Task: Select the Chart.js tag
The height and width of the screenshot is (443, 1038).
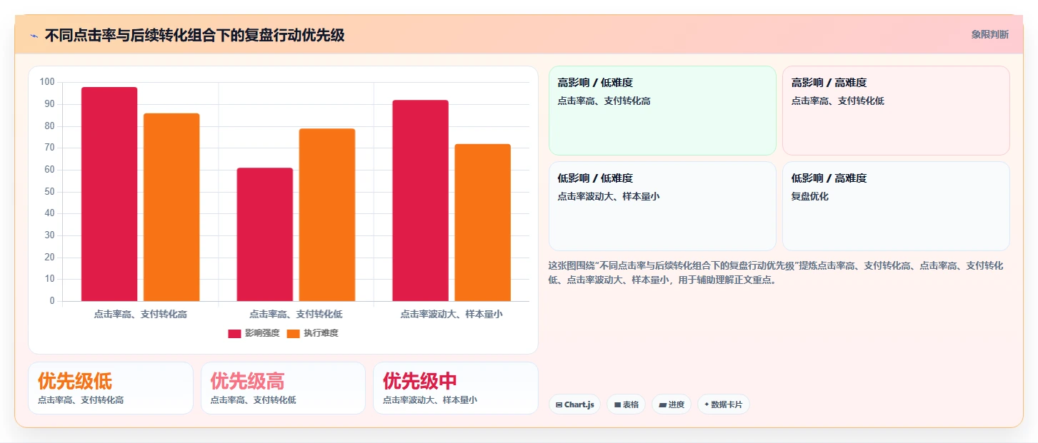Action: click(574, 404)
